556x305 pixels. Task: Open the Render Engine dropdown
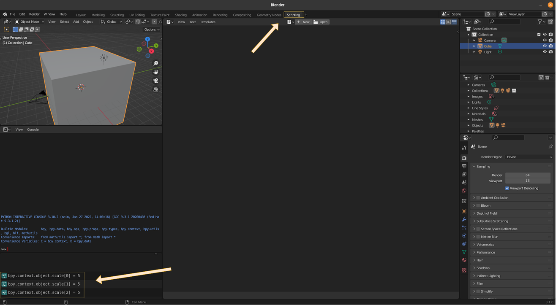[x=528, y=157]
